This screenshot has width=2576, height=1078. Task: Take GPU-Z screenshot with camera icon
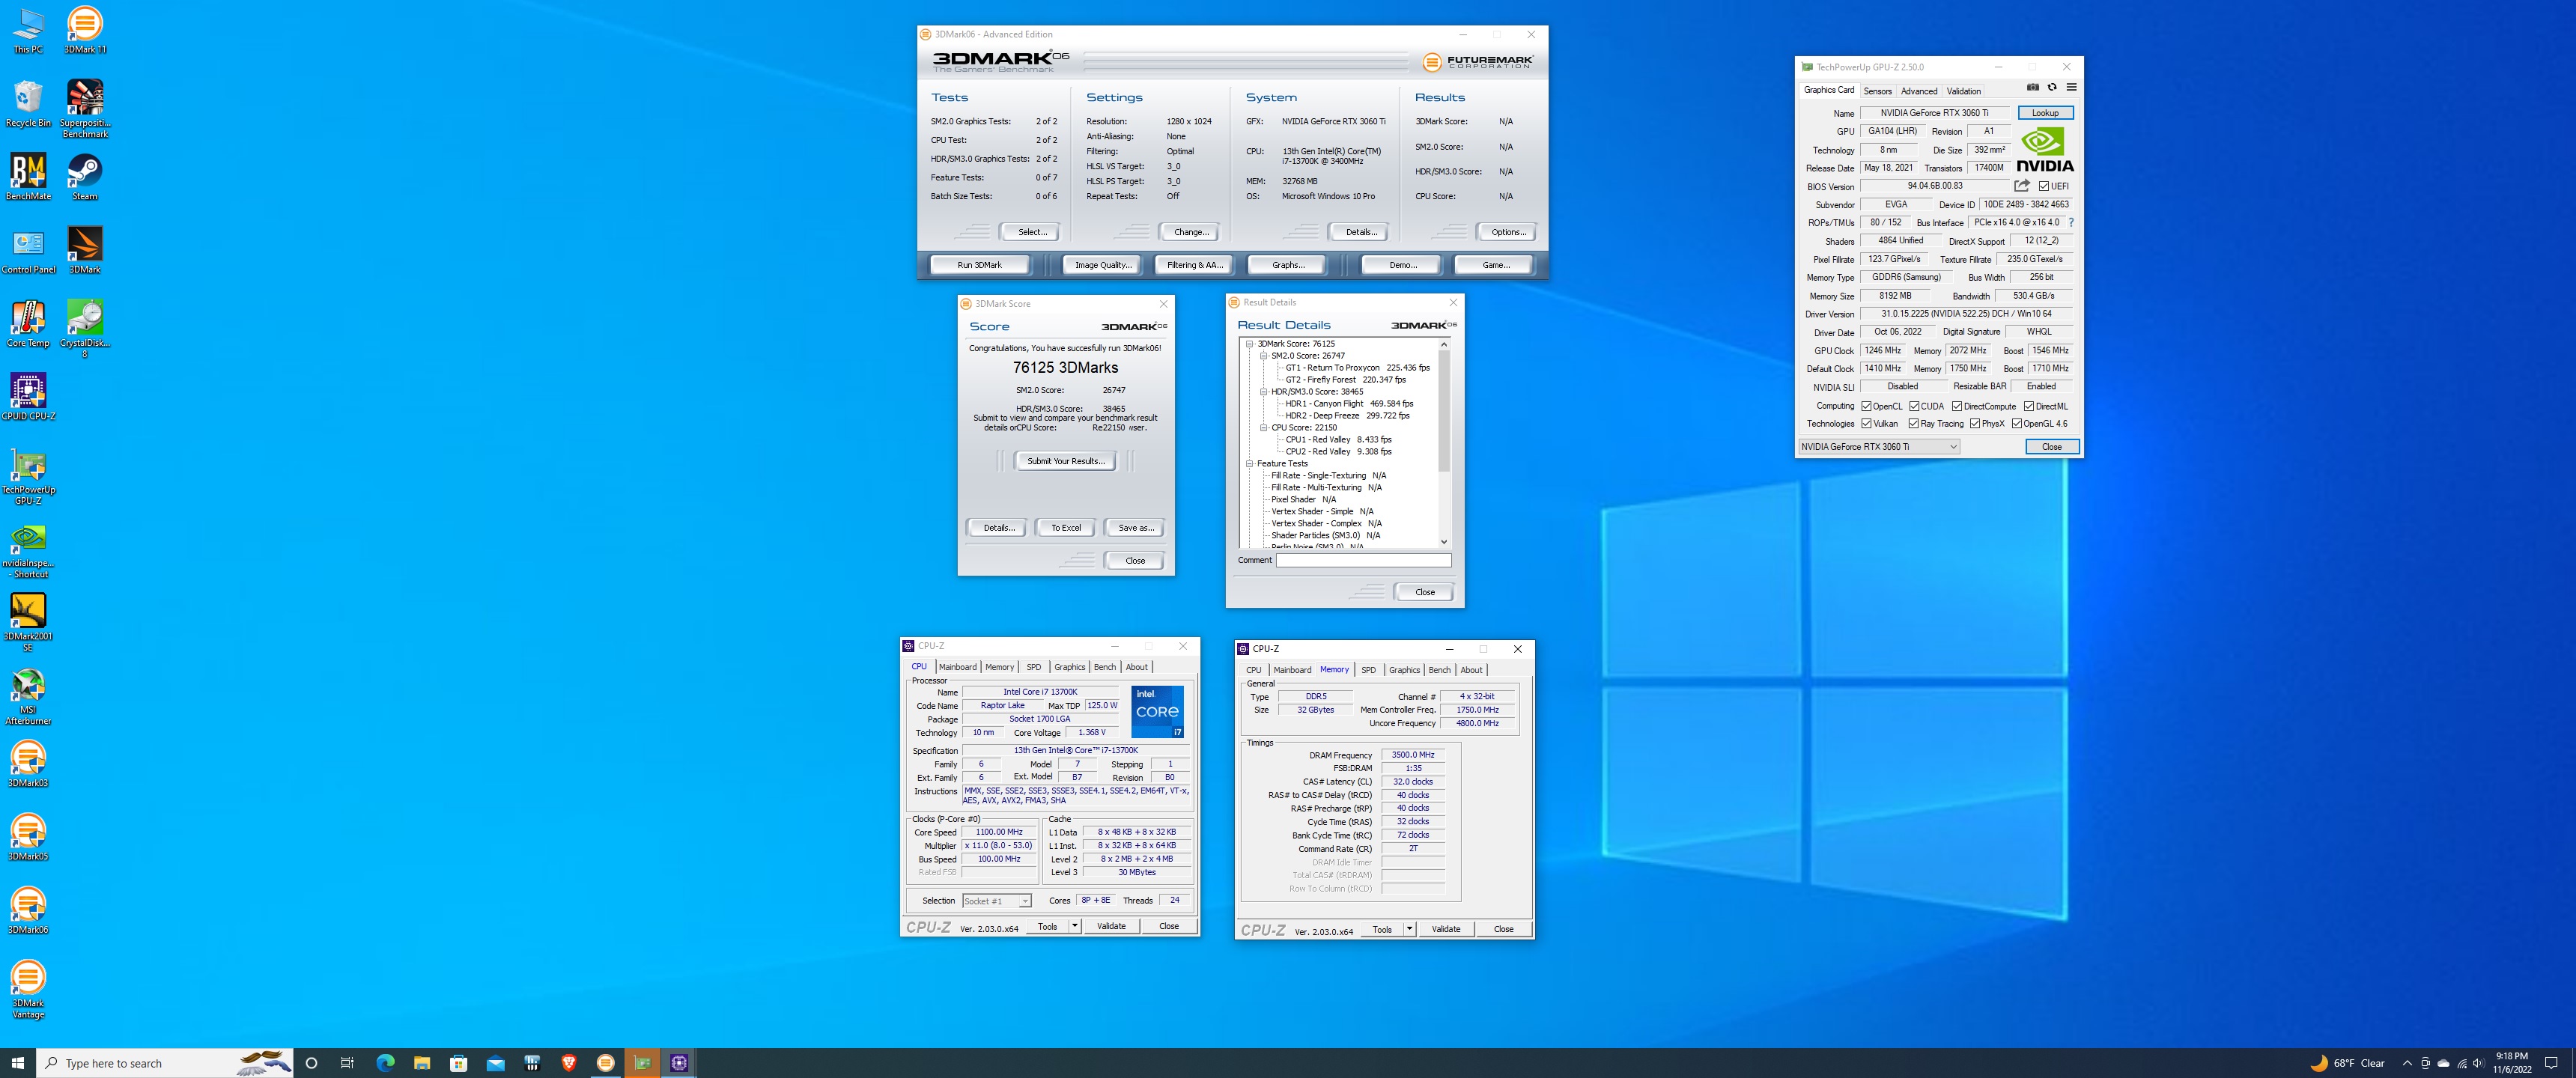click(x=2032, y=88)
